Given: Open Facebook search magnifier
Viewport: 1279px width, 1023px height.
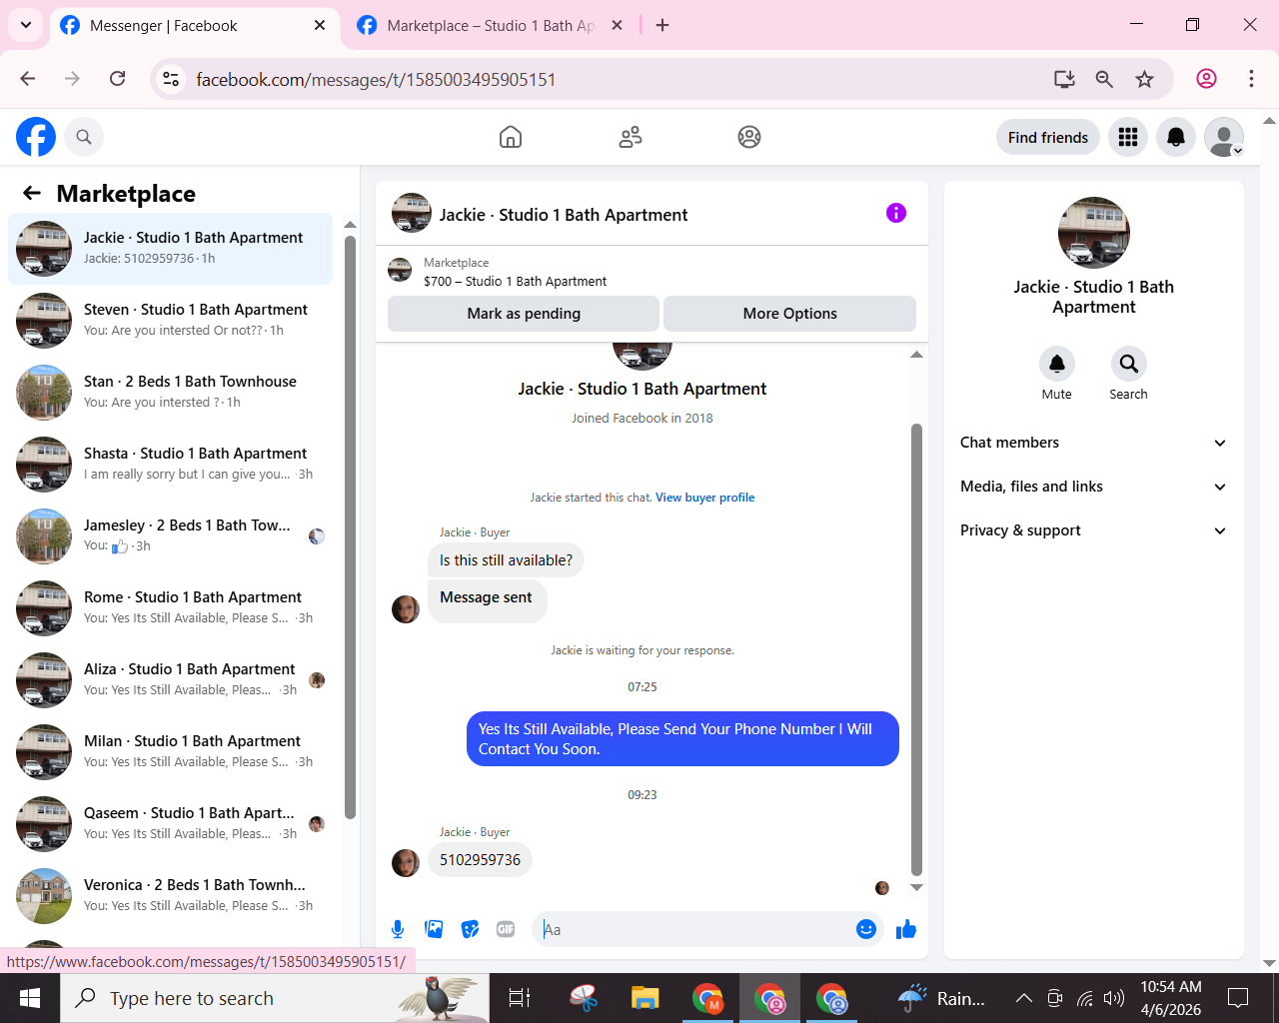Looking at the screenshot, I should tap(84, 137).
